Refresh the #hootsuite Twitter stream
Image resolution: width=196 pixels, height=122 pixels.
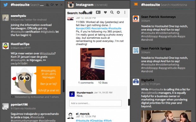click(52, 5)
